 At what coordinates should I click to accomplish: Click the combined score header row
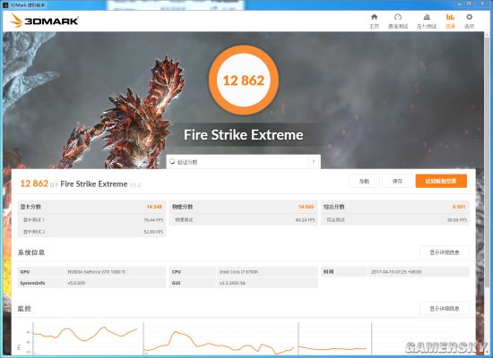(x=395, y=207)
